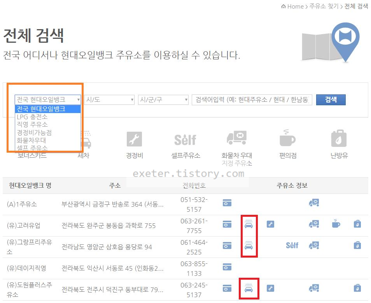
Task: Click station name (A)1주유소
Action: pyautogui.click(x=22, y=204)
